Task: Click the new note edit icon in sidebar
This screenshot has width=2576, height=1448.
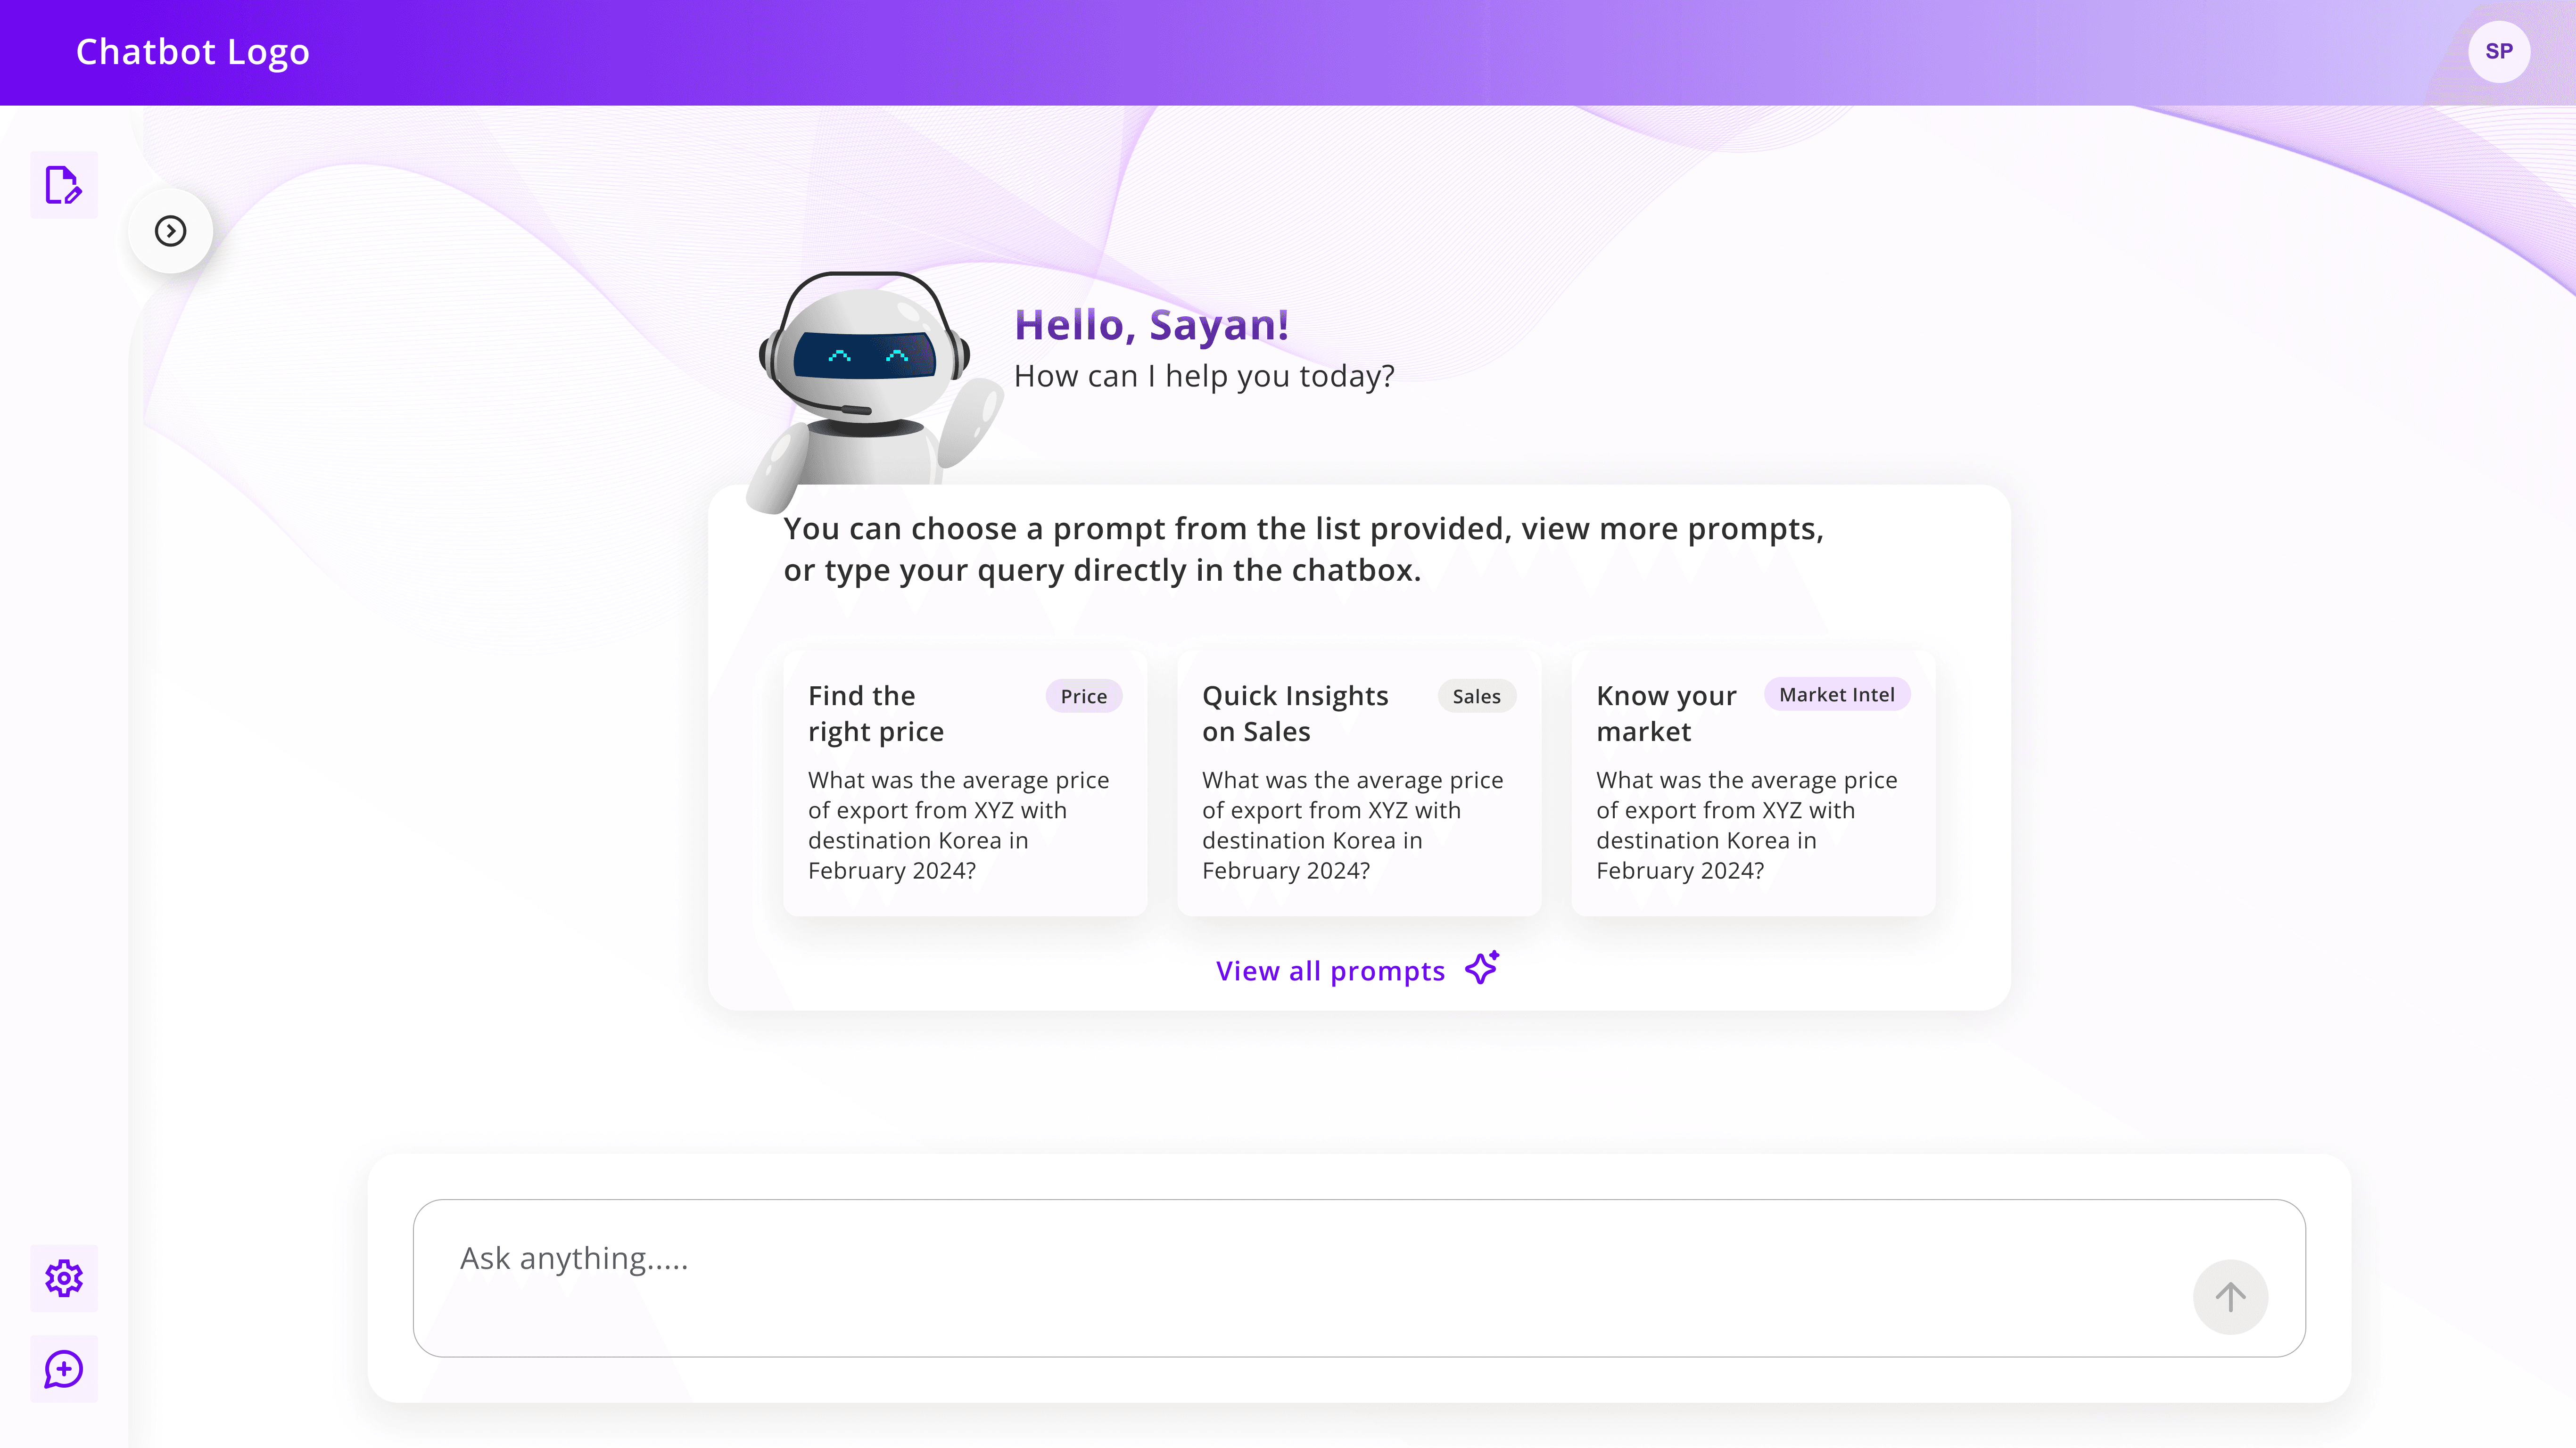Action: pyautogui.click(x=63, y=185)
